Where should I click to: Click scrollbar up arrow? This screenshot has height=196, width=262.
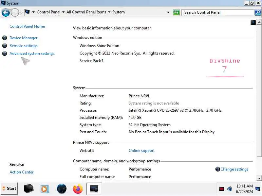[259, 22]
